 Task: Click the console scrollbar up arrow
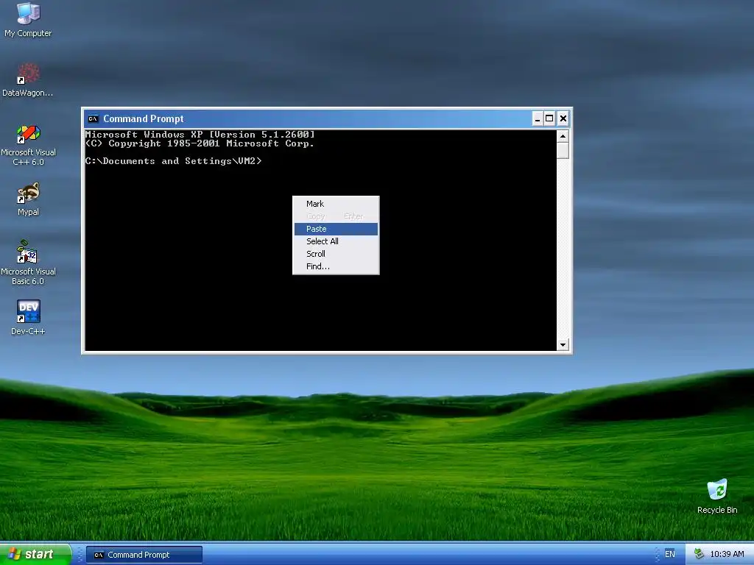point(563,136)
